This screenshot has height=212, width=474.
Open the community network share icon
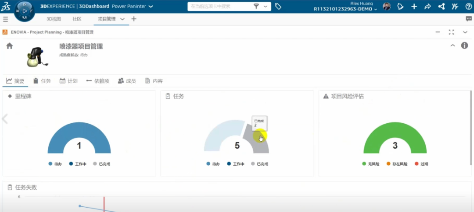tap(442, 6)
